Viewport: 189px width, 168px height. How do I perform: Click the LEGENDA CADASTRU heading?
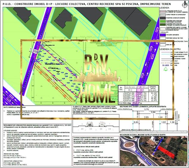click(172, 48)
